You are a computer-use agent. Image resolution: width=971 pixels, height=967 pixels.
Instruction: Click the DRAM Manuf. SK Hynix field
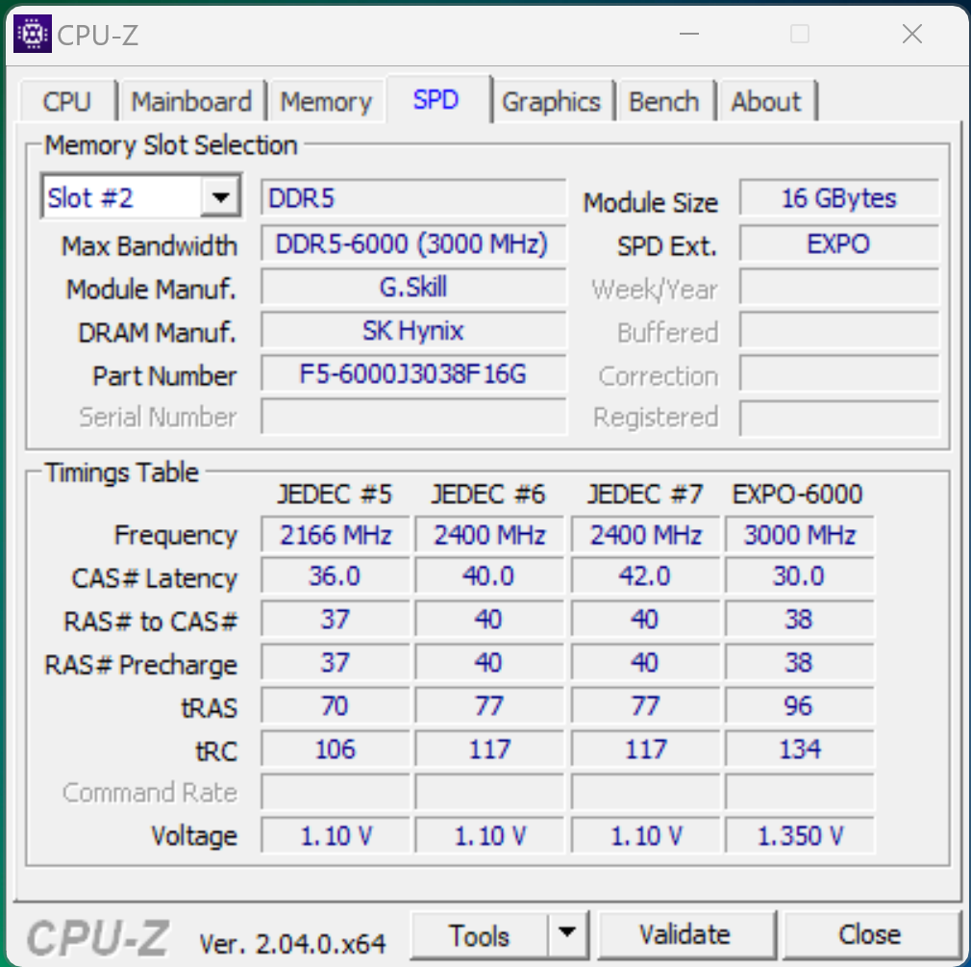click(x=413, y=330)
